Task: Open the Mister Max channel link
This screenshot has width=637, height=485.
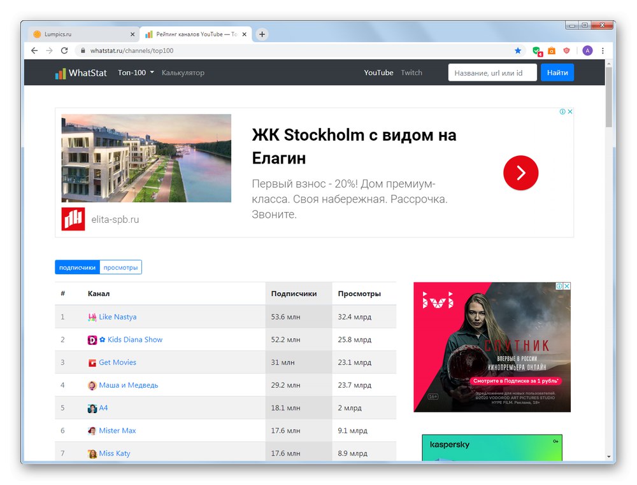Action: tap(117, 431)
